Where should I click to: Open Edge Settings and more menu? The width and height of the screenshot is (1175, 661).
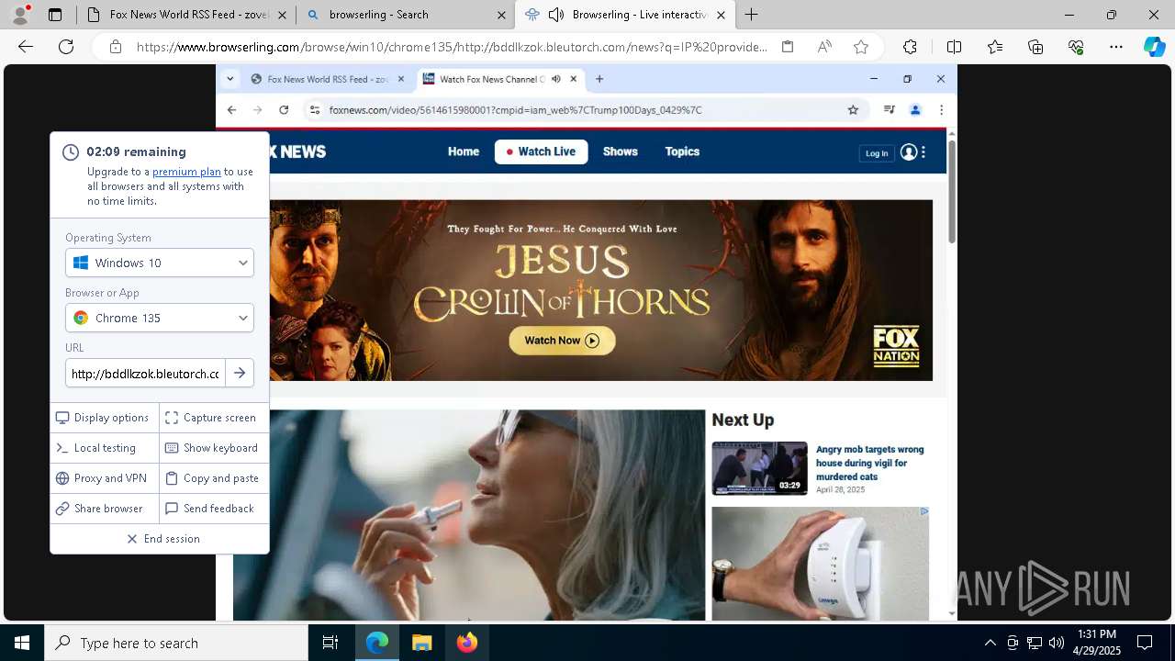(1116, 47)
